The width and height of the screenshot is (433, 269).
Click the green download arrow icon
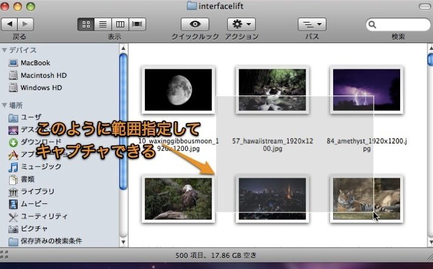coord(13,142)
